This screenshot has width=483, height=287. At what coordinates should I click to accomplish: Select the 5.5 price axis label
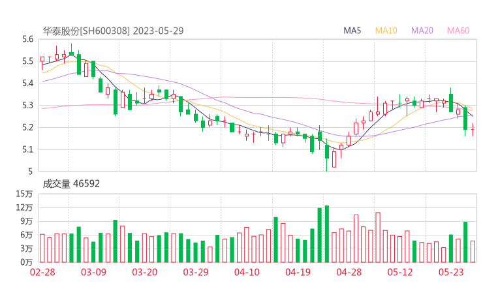[x=27, y=61]
